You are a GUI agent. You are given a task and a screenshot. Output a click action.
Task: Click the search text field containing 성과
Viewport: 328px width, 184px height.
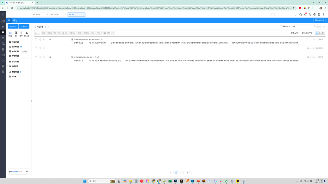302,26
